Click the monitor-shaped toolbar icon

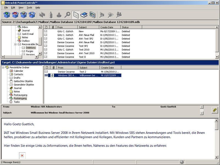[x=93, y=15]
